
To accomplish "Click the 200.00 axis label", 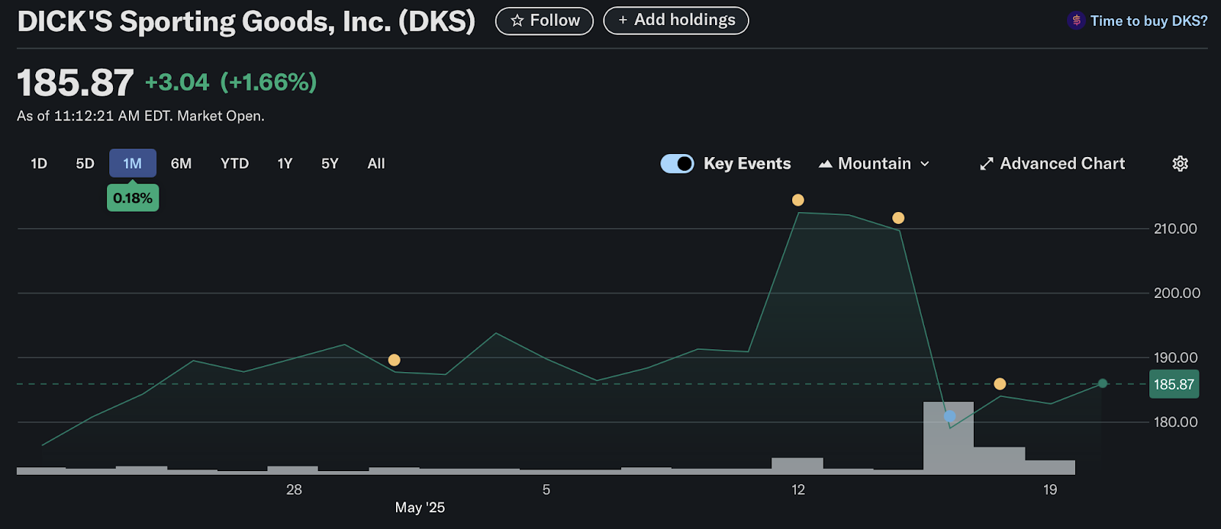I will click(x=1177, y=293).
